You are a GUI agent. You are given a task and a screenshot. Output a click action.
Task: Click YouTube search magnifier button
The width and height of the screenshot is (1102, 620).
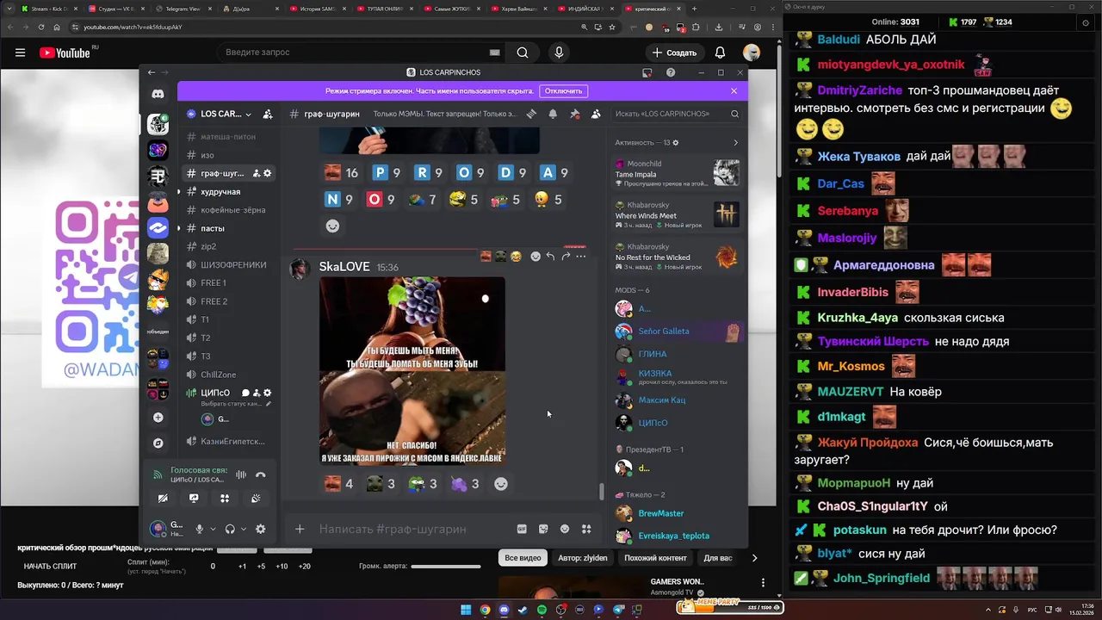(523, 53)
